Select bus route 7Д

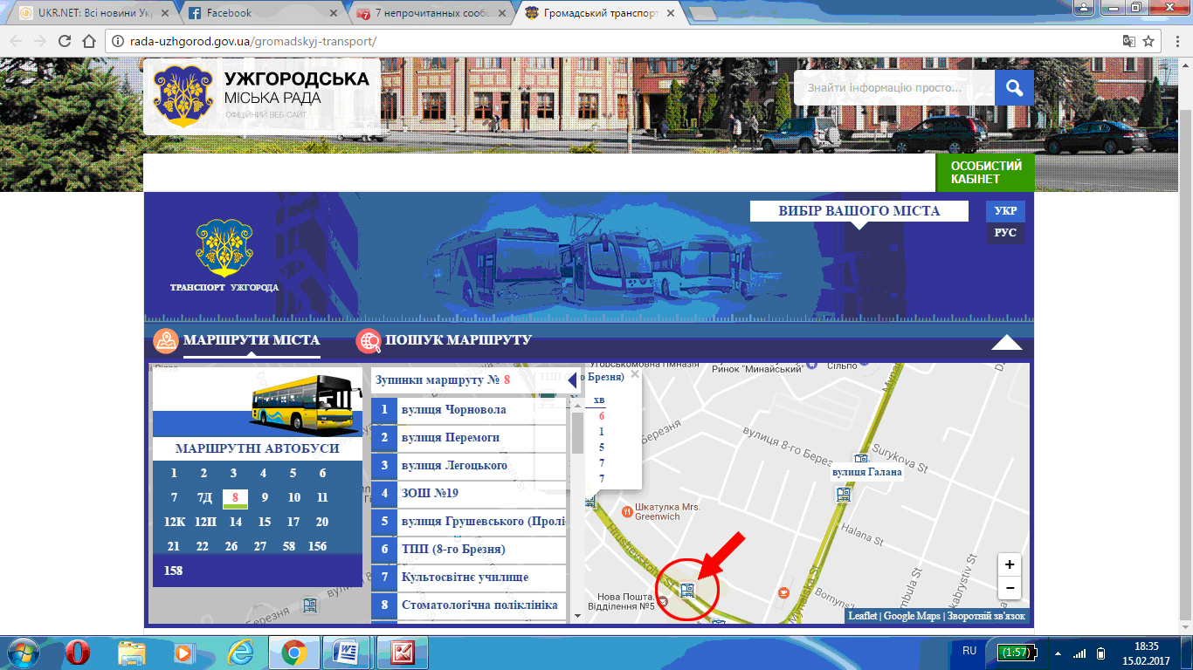(x=204, y=498)
